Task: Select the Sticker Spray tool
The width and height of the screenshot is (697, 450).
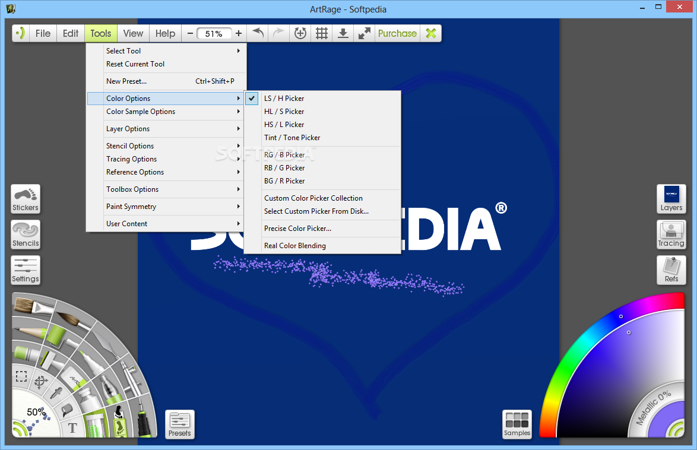Action: (x=119, y=422)
